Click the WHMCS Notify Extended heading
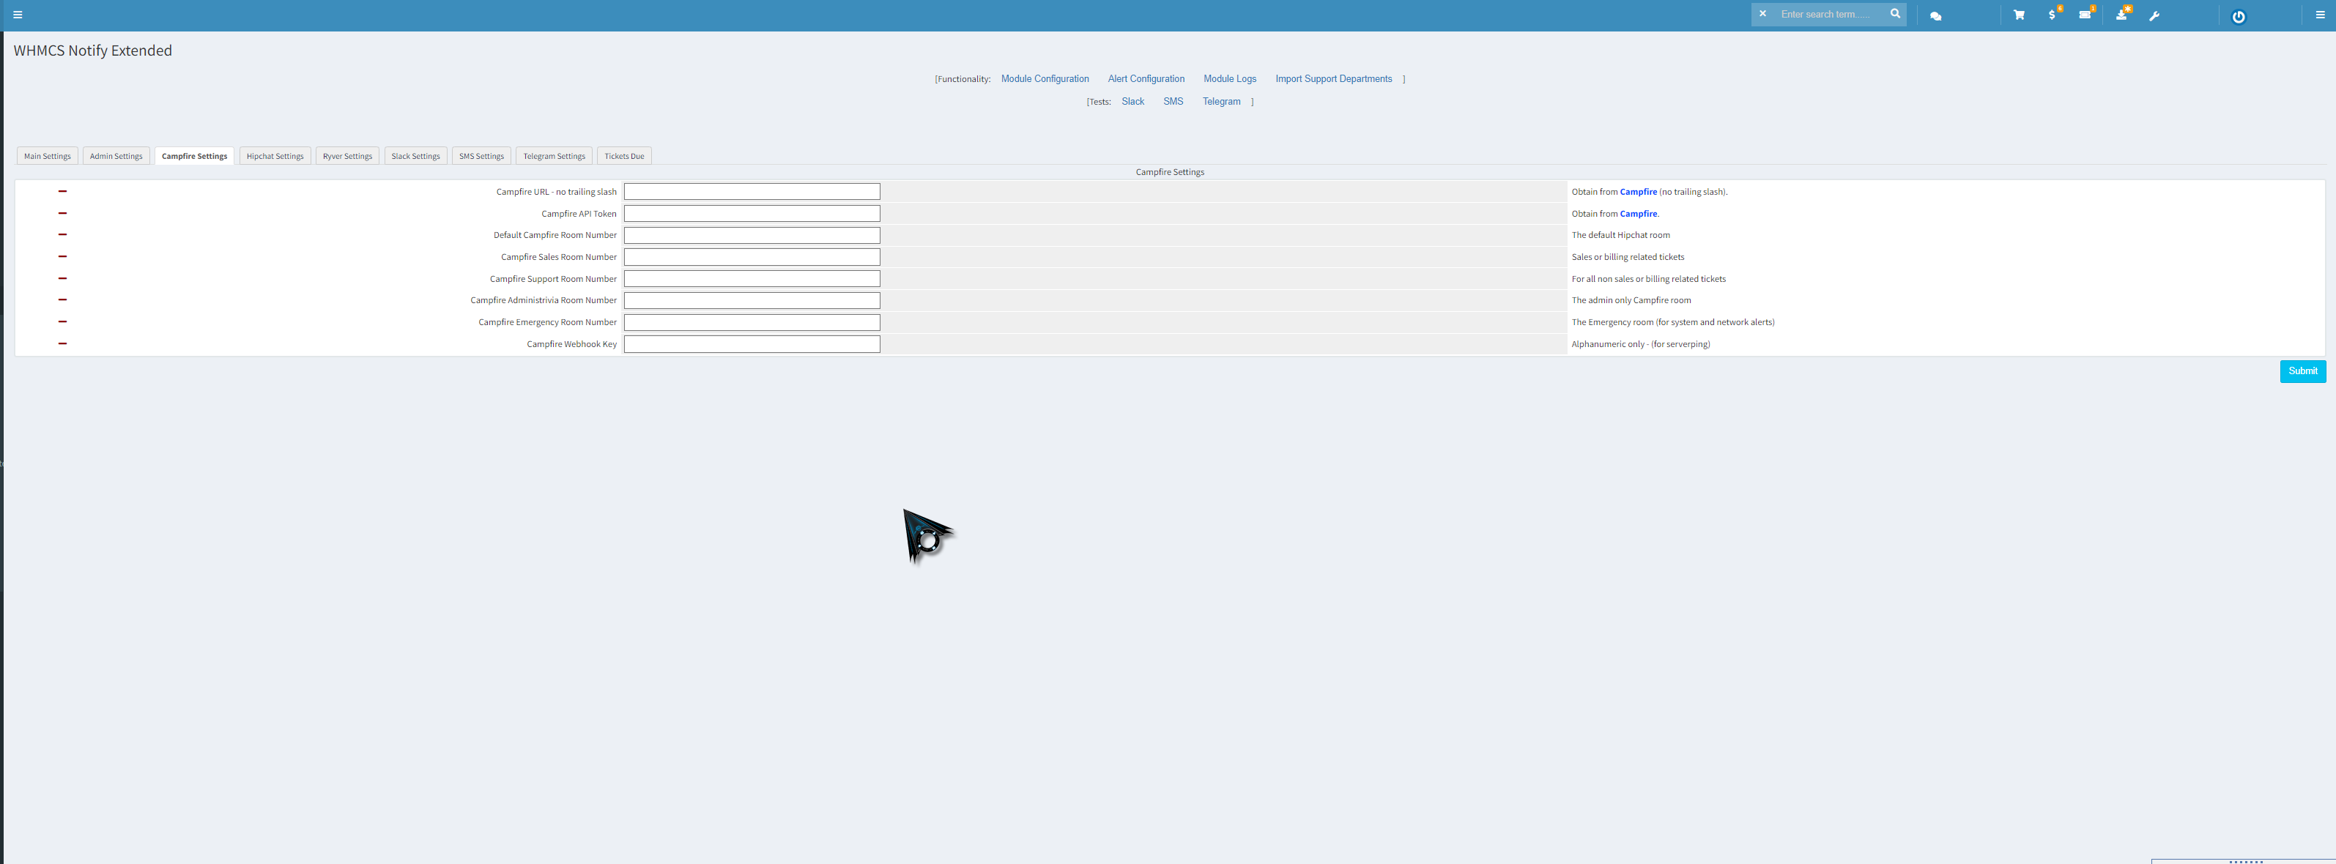This screenshot has width=2336, height=864. tap(92, 51)
